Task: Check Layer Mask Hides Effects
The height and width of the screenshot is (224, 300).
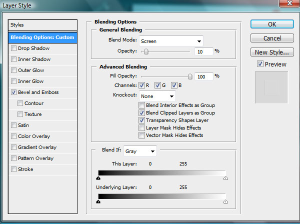Action: pyautogui.click(x=141, y=127)
